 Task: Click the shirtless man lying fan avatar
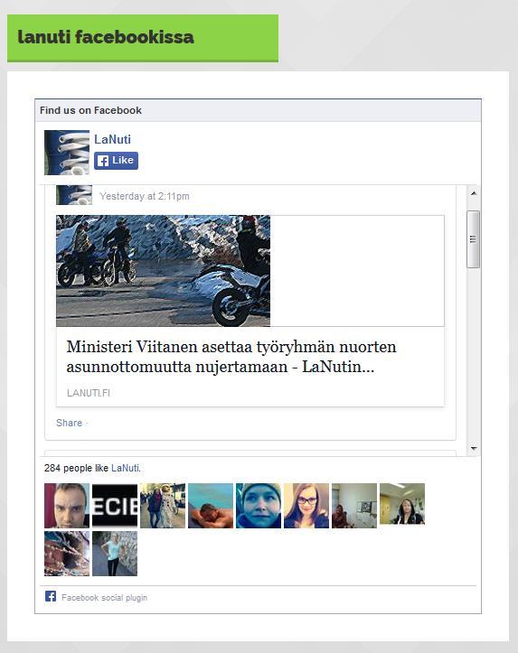pyautogui.click(x=211, y=506)
